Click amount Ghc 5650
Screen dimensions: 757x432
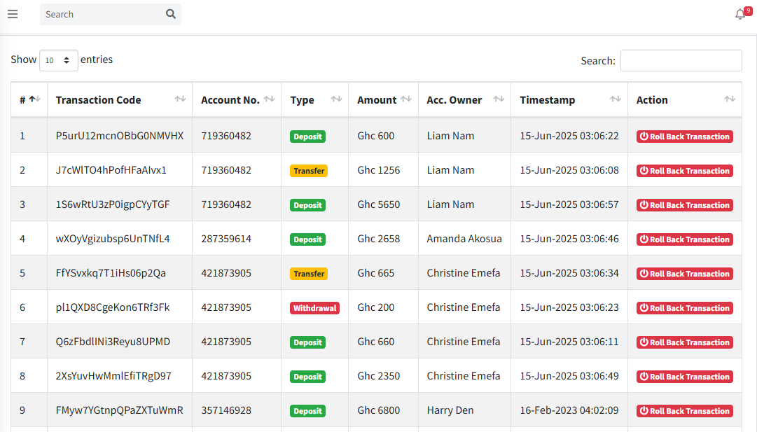click(378, 204)
